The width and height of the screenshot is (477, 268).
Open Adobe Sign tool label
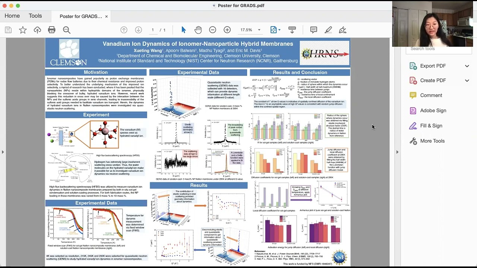coord(433,111)
